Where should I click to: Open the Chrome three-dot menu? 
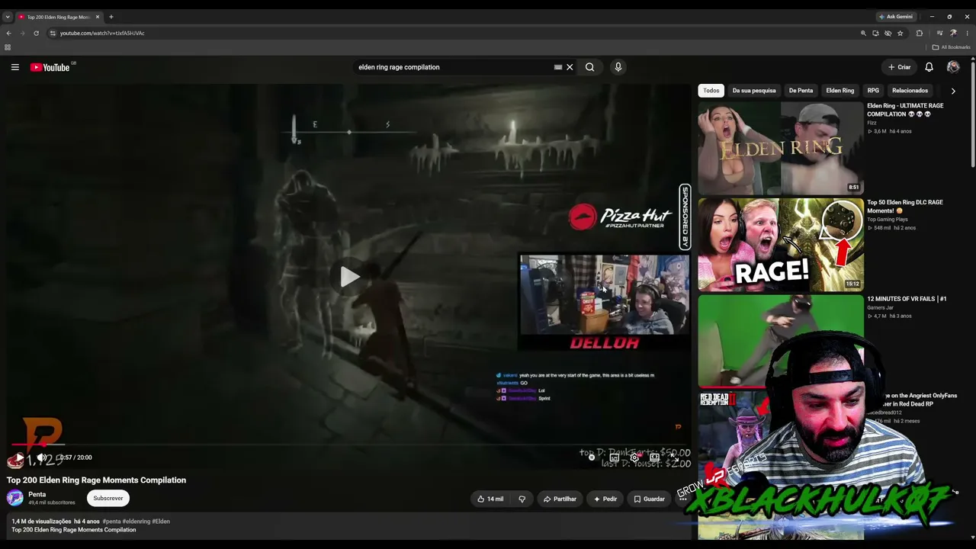[x=967, y=33]
